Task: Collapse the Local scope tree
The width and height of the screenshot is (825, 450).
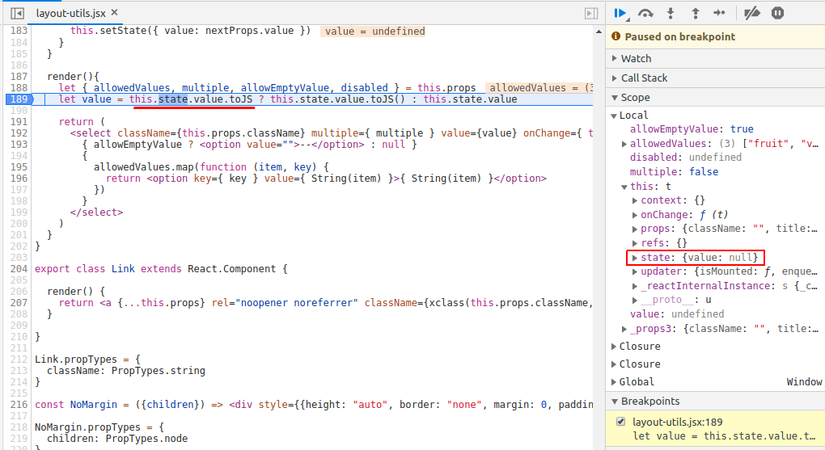Action: [613, 116]
